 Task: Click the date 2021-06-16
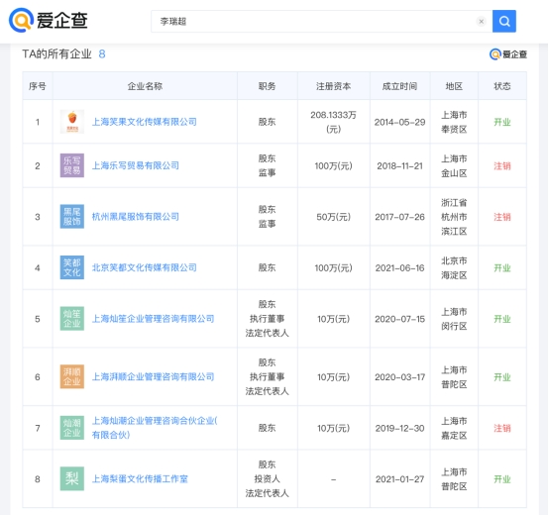(399, 268)
